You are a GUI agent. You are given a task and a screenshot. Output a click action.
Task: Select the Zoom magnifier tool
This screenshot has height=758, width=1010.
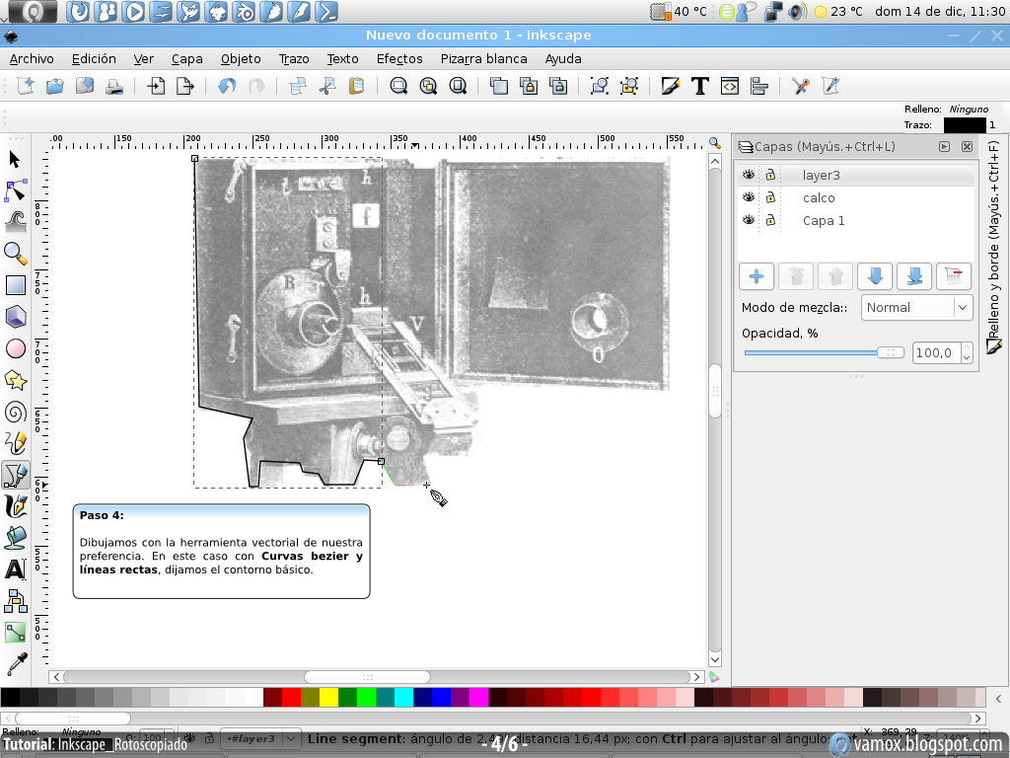[16, 254]
